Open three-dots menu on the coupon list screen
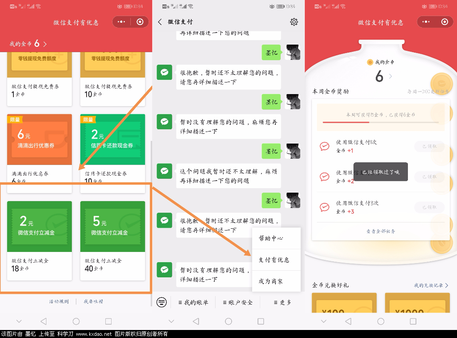The height and width of the screenshot is (338, 457). pos(121,22)
